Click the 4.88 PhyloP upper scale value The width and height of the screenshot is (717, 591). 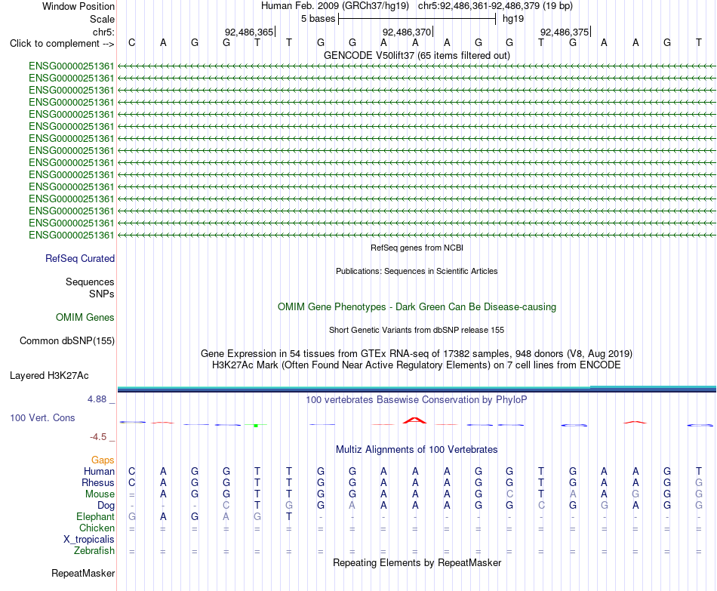[x=97, y=399]
